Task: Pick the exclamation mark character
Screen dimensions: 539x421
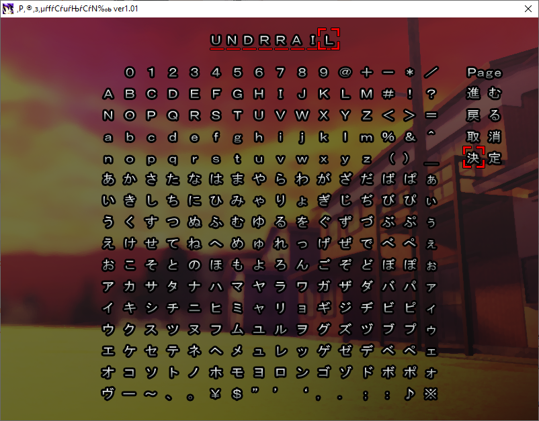Action: (410, 94)
